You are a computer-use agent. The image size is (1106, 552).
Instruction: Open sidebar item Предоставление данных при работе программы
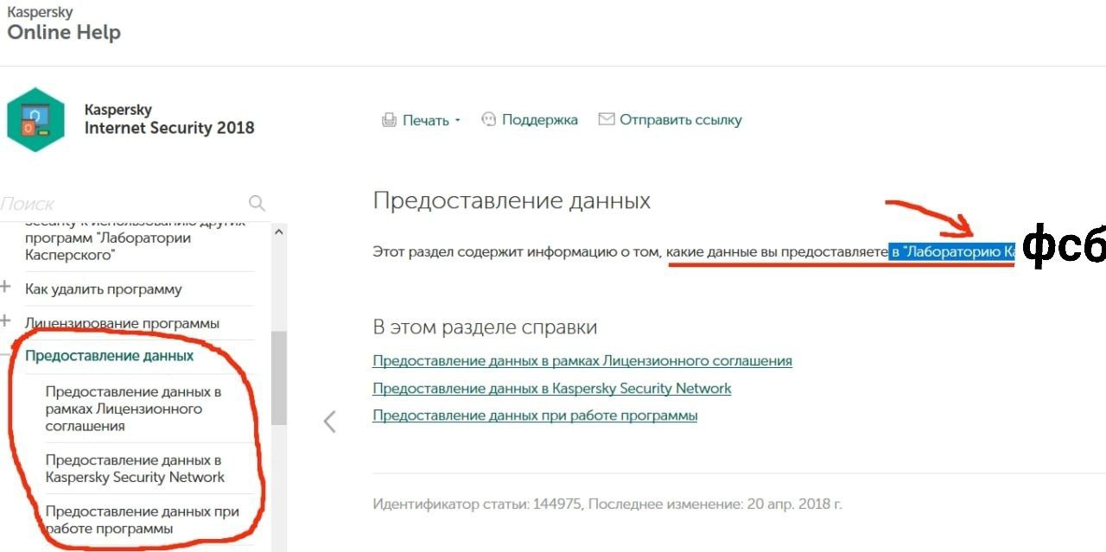[x=143, y=520]
